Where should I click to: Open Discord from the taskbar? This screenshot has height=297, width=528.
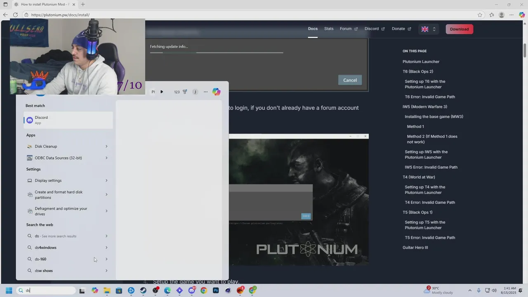pyautogui.click(x=192, y=290)
